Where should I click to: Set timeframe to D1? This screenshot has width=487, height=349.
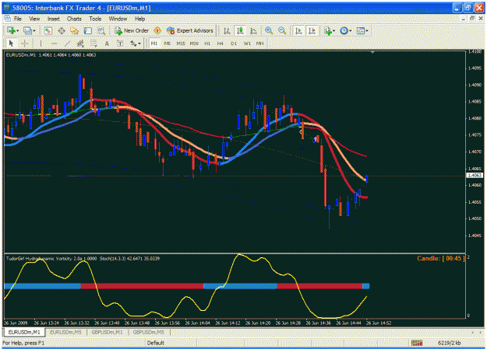pos(234,44)
